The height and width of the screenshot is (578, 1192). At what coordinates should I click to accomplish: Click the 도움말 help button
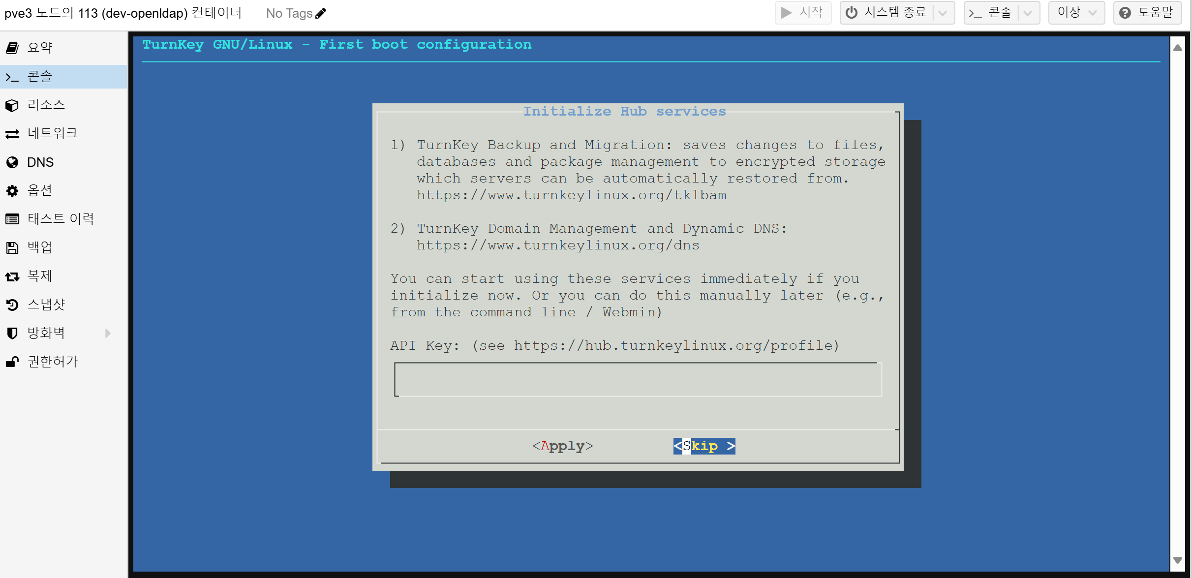pyautogui.click(x=1148, y=13)
